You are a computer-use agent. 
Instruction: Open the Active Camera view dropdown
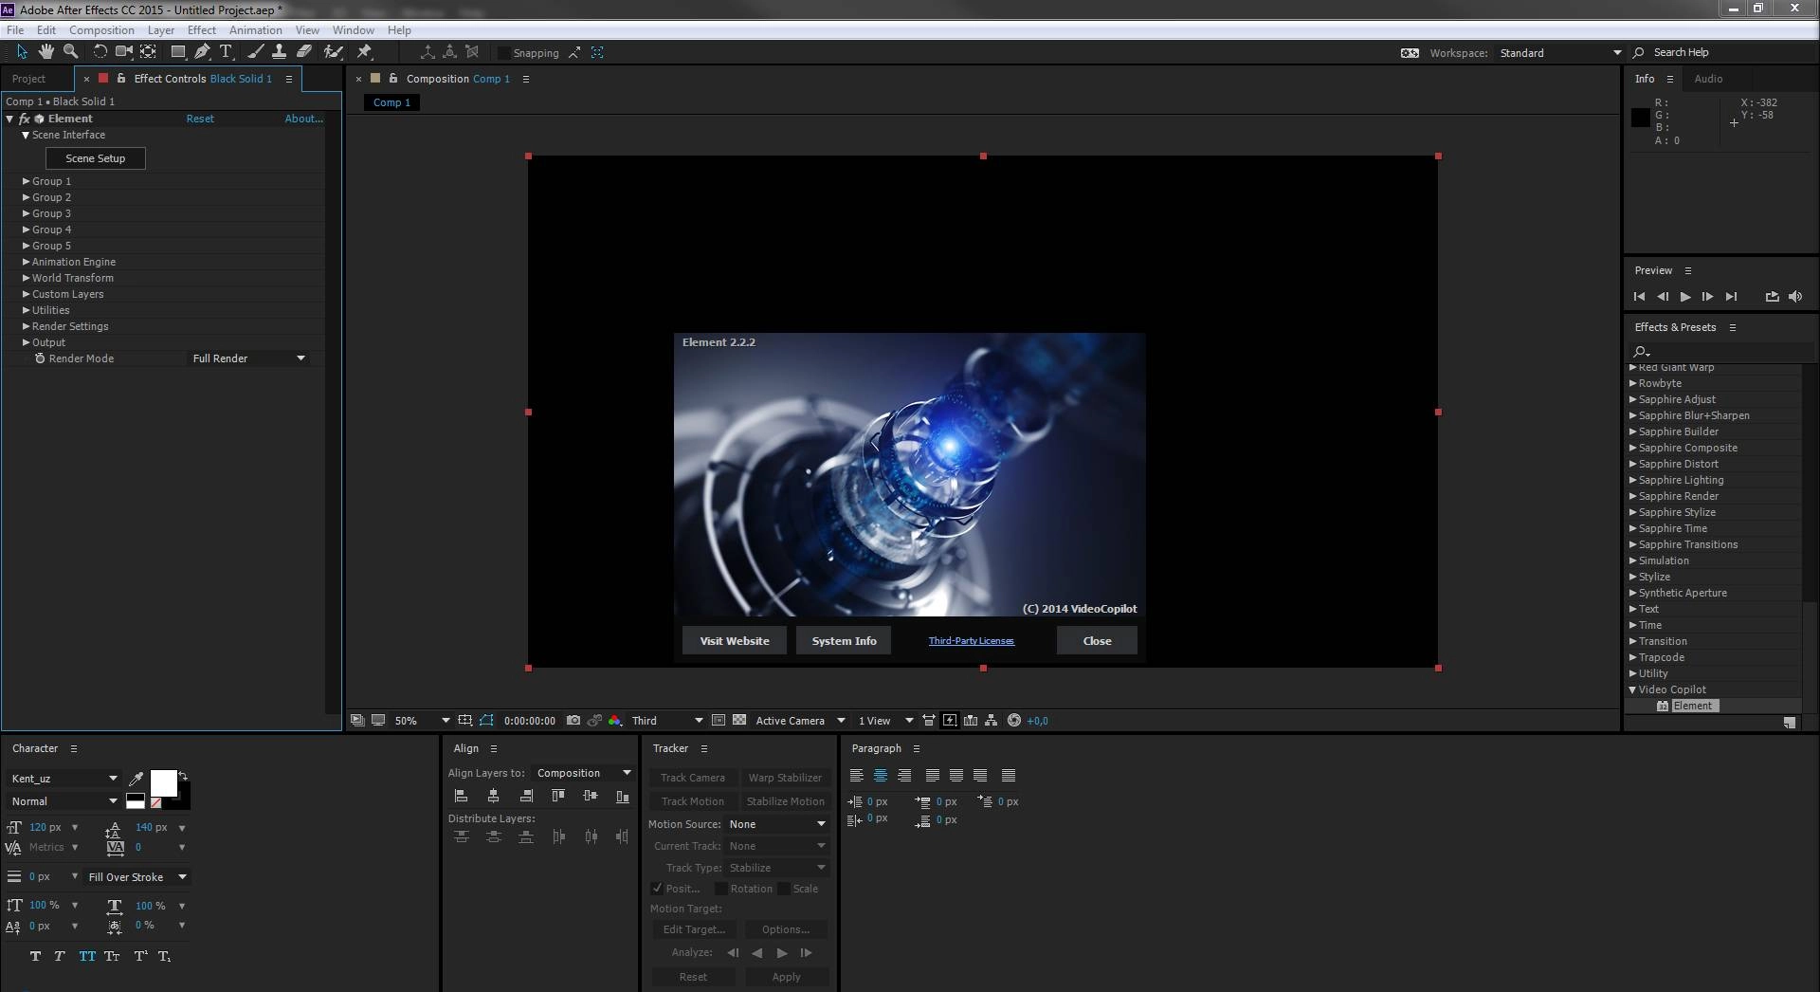799,721
